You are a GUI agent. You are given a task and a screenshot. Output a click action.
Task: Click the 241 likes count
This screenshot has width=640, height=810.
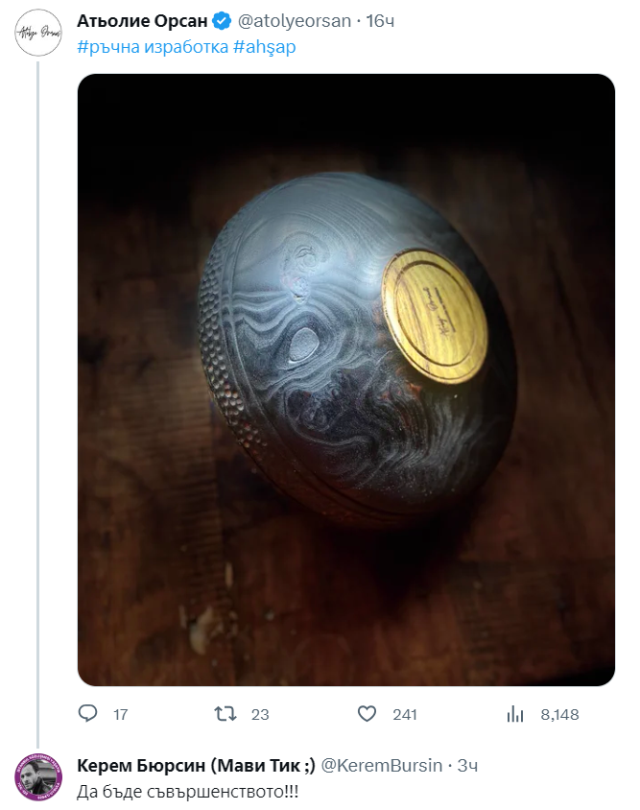point(405,715)
